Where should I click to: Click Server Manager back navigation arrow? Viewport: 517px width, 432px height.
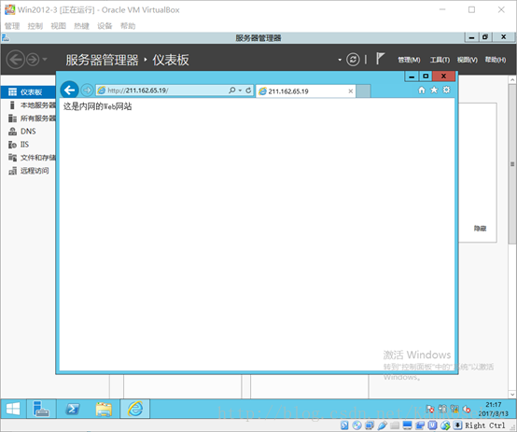coord(16,60)
